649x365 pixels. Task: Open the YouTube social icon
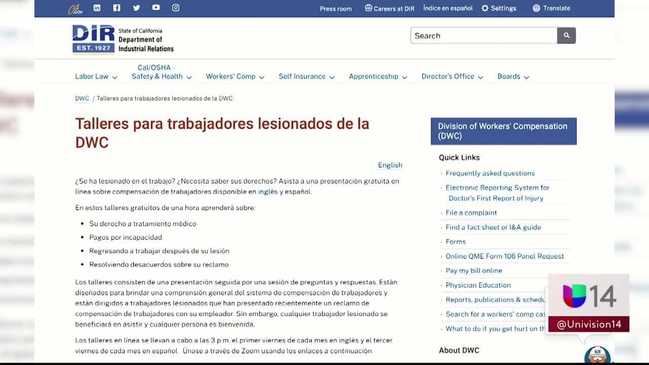(156, 8)
